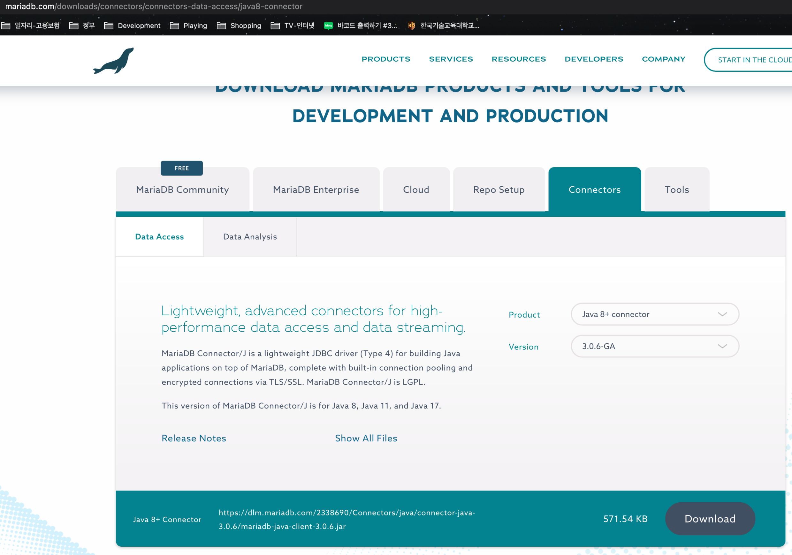Image resolution: width=792 pixels, height=555 pixels.
Task: Open the 일자리-고용보험 bookmark folder icon
Action: [x=6, y=26]
